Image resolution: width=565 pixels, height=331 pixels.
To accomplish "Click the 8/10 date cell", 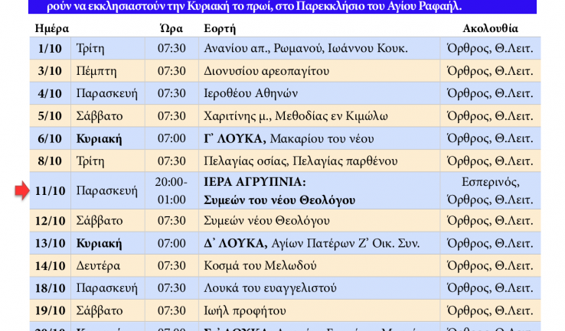I will (50, 161).
